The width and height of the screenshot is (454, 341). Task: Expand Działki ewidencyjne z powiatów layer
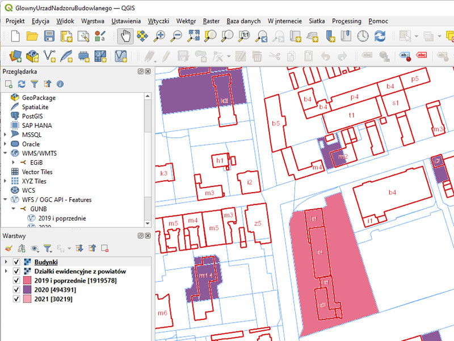(6, 271)
